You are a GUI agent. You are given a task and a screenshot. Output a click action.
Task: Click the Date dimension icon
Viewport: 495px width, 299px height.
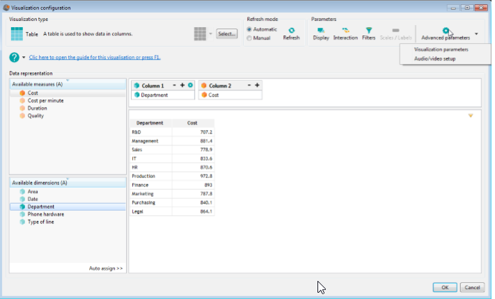tap(22, 199)
